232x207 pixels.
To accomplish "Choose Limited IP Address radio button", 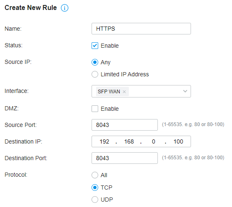I will (x=95, y=74).
